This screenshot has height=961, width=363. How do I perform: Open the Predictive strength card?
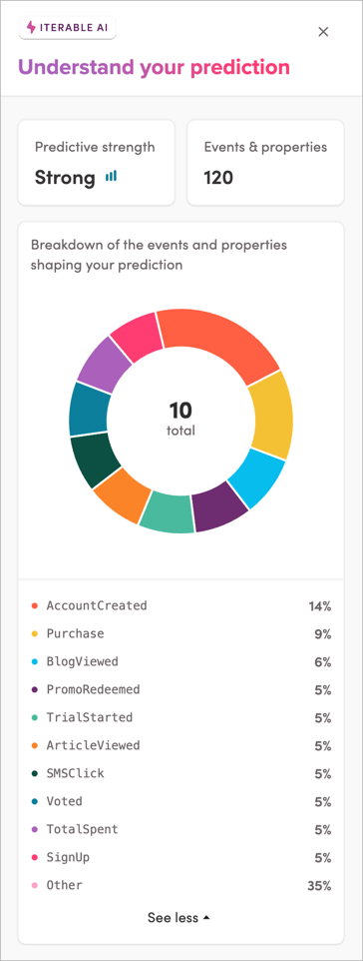[x=97, y=163]
